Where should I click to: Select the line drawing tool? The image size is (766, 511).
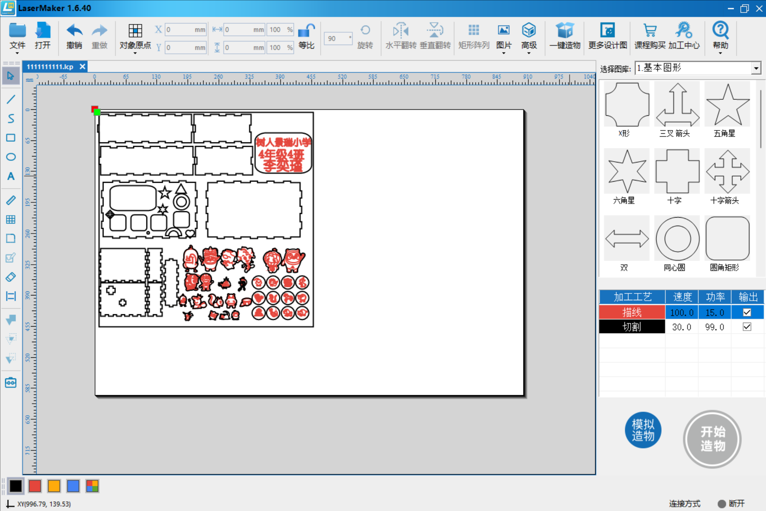[x=11, y=99]
